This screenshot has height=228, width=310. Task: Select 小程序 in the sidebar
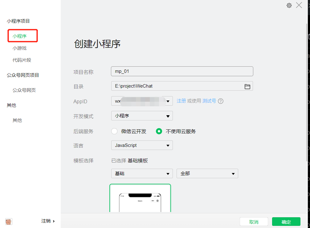(20, 36)
